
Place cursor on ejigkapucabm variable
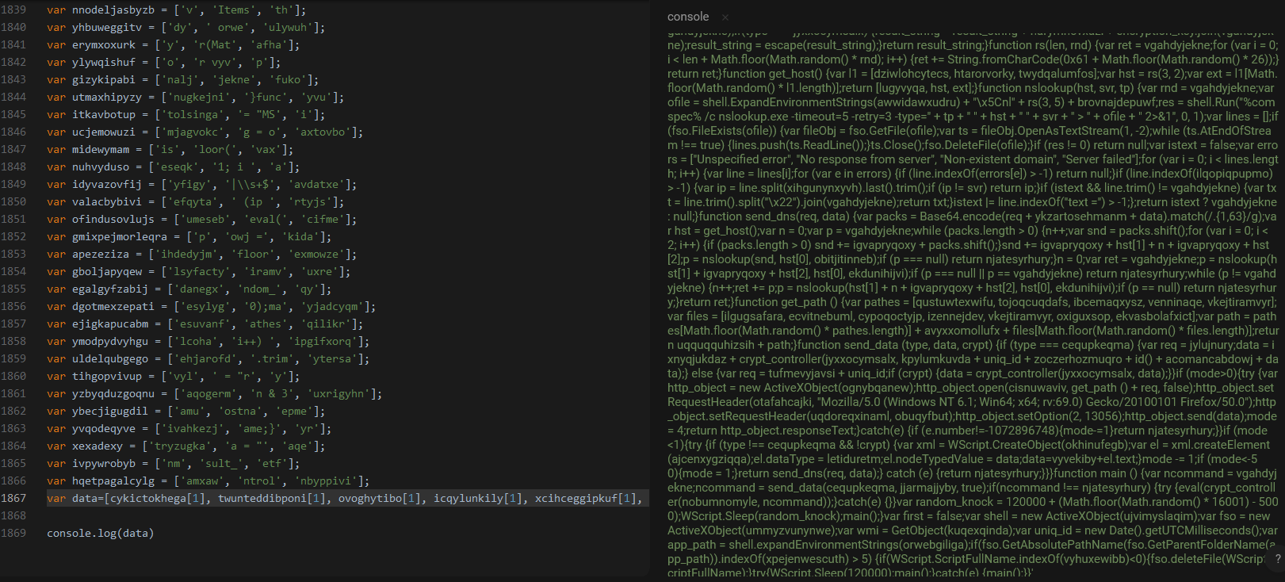(110, 324)
